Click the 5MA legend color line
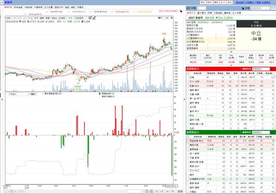Image resolution: width=276 pixels, height=194 pixels. [47, 12]
